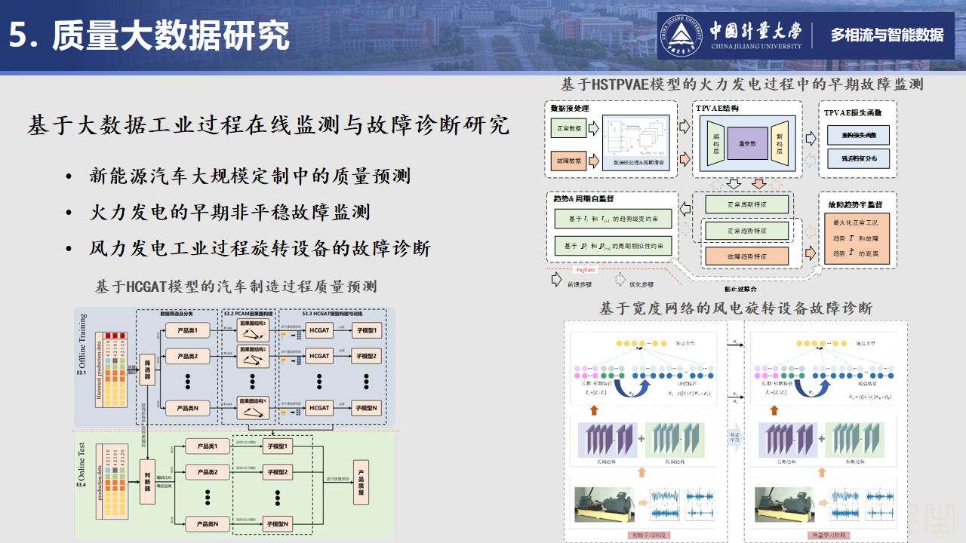Select the 新能源汽车大规模定制中的质量预测 bullet text
Viewport: 966px width, 543px height.
point(250,177)
